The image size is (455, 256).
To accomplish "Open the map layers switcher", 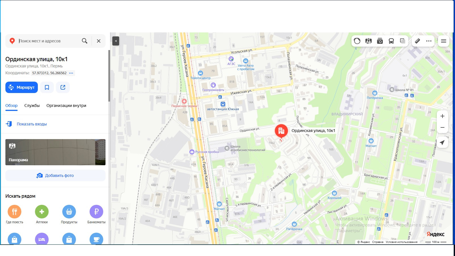I will pyautogui.click(x=403, y=41).
